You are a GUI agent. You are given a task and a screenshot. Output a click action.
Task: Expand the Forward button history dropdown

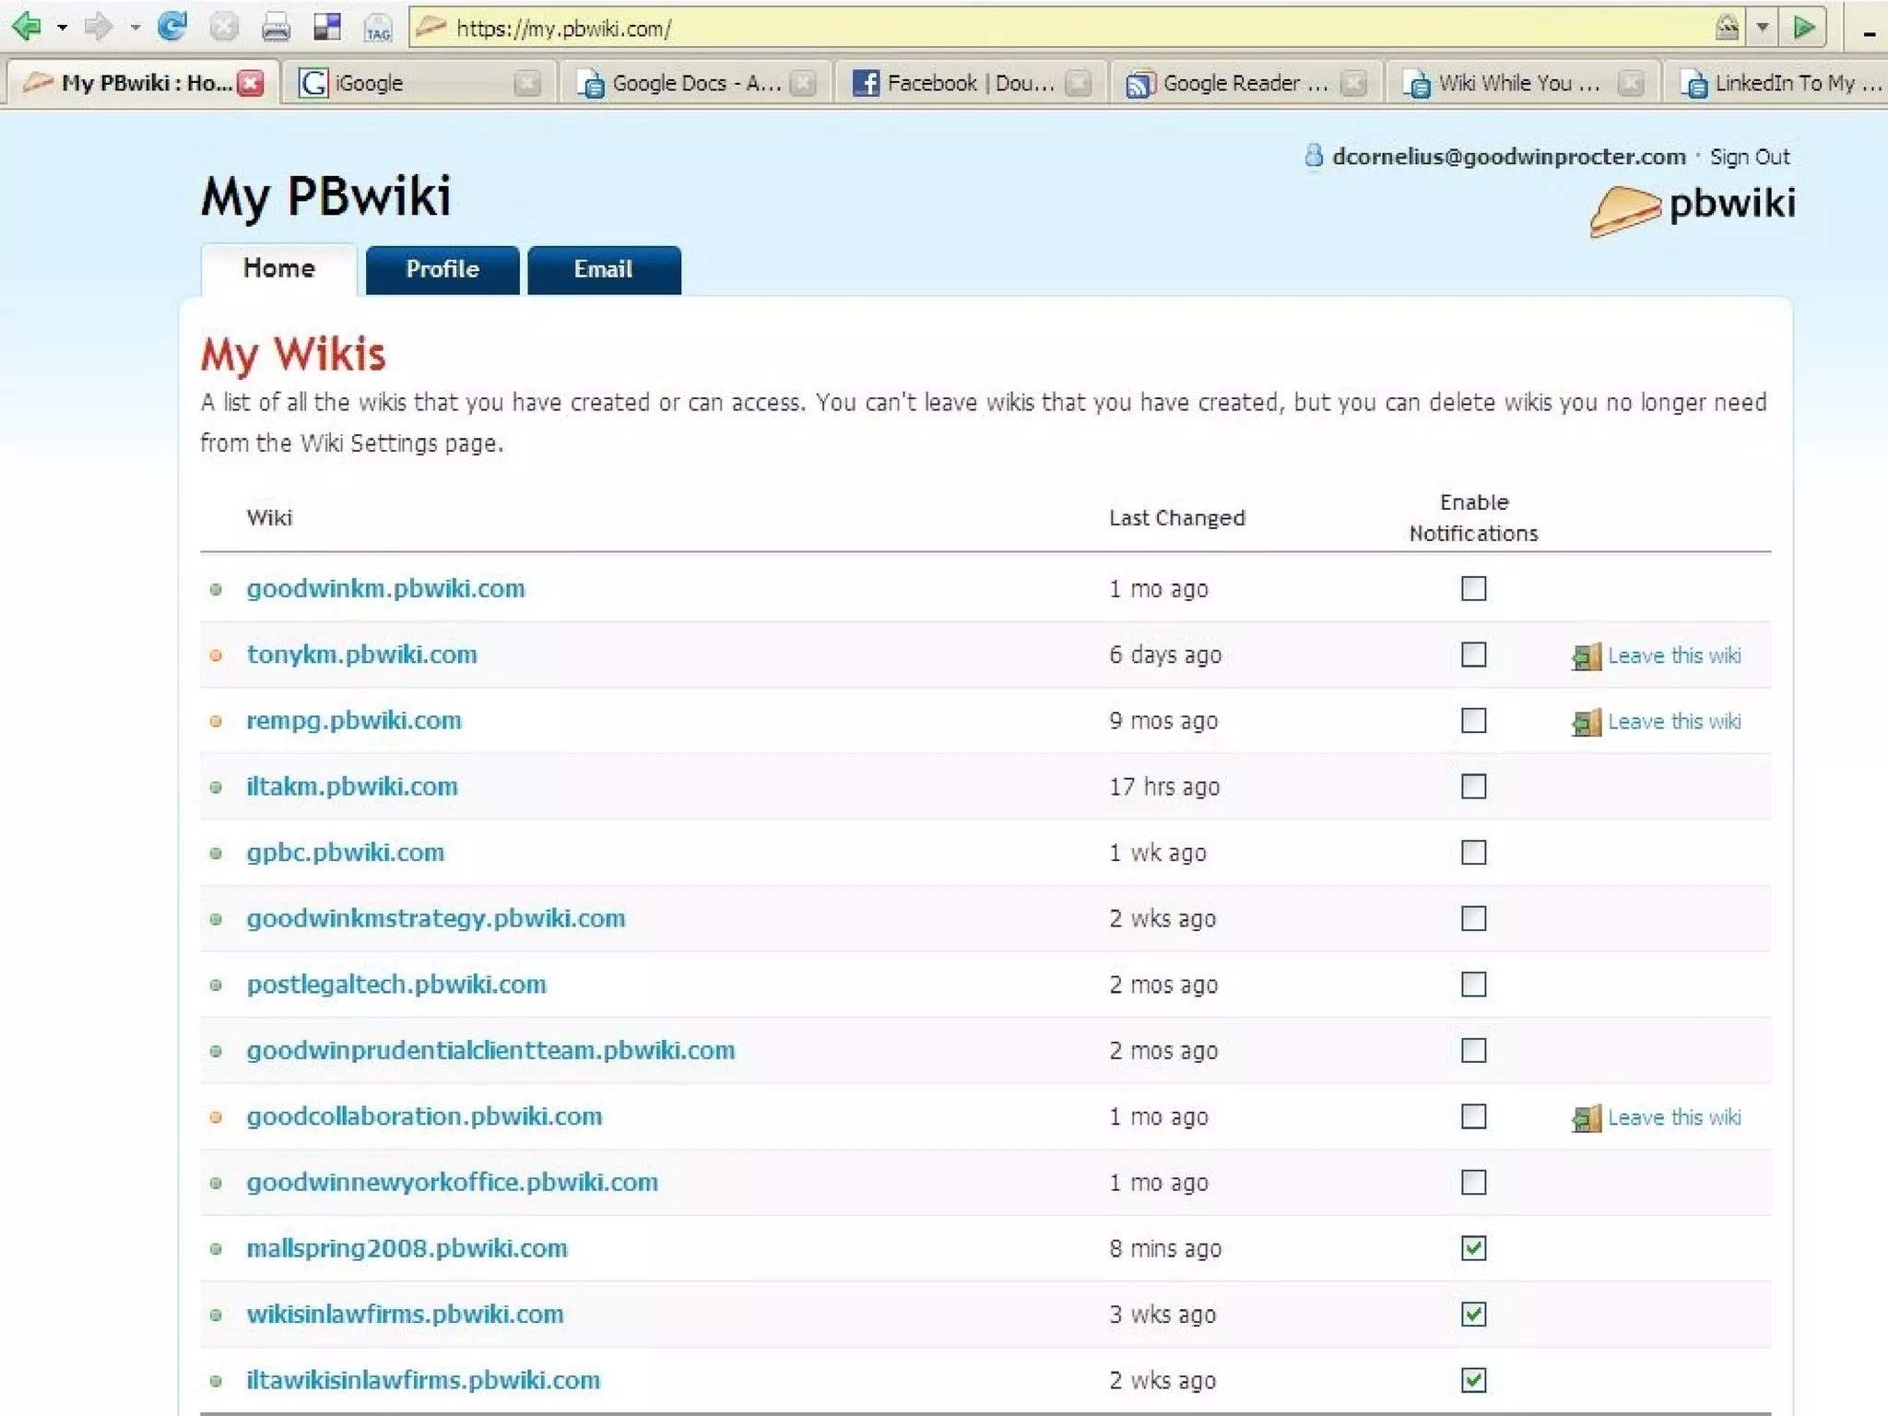click(136, 28)
